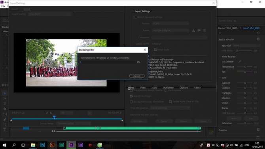
Task: Click the Set In Point triangle
Action: [x=47, y=113]
